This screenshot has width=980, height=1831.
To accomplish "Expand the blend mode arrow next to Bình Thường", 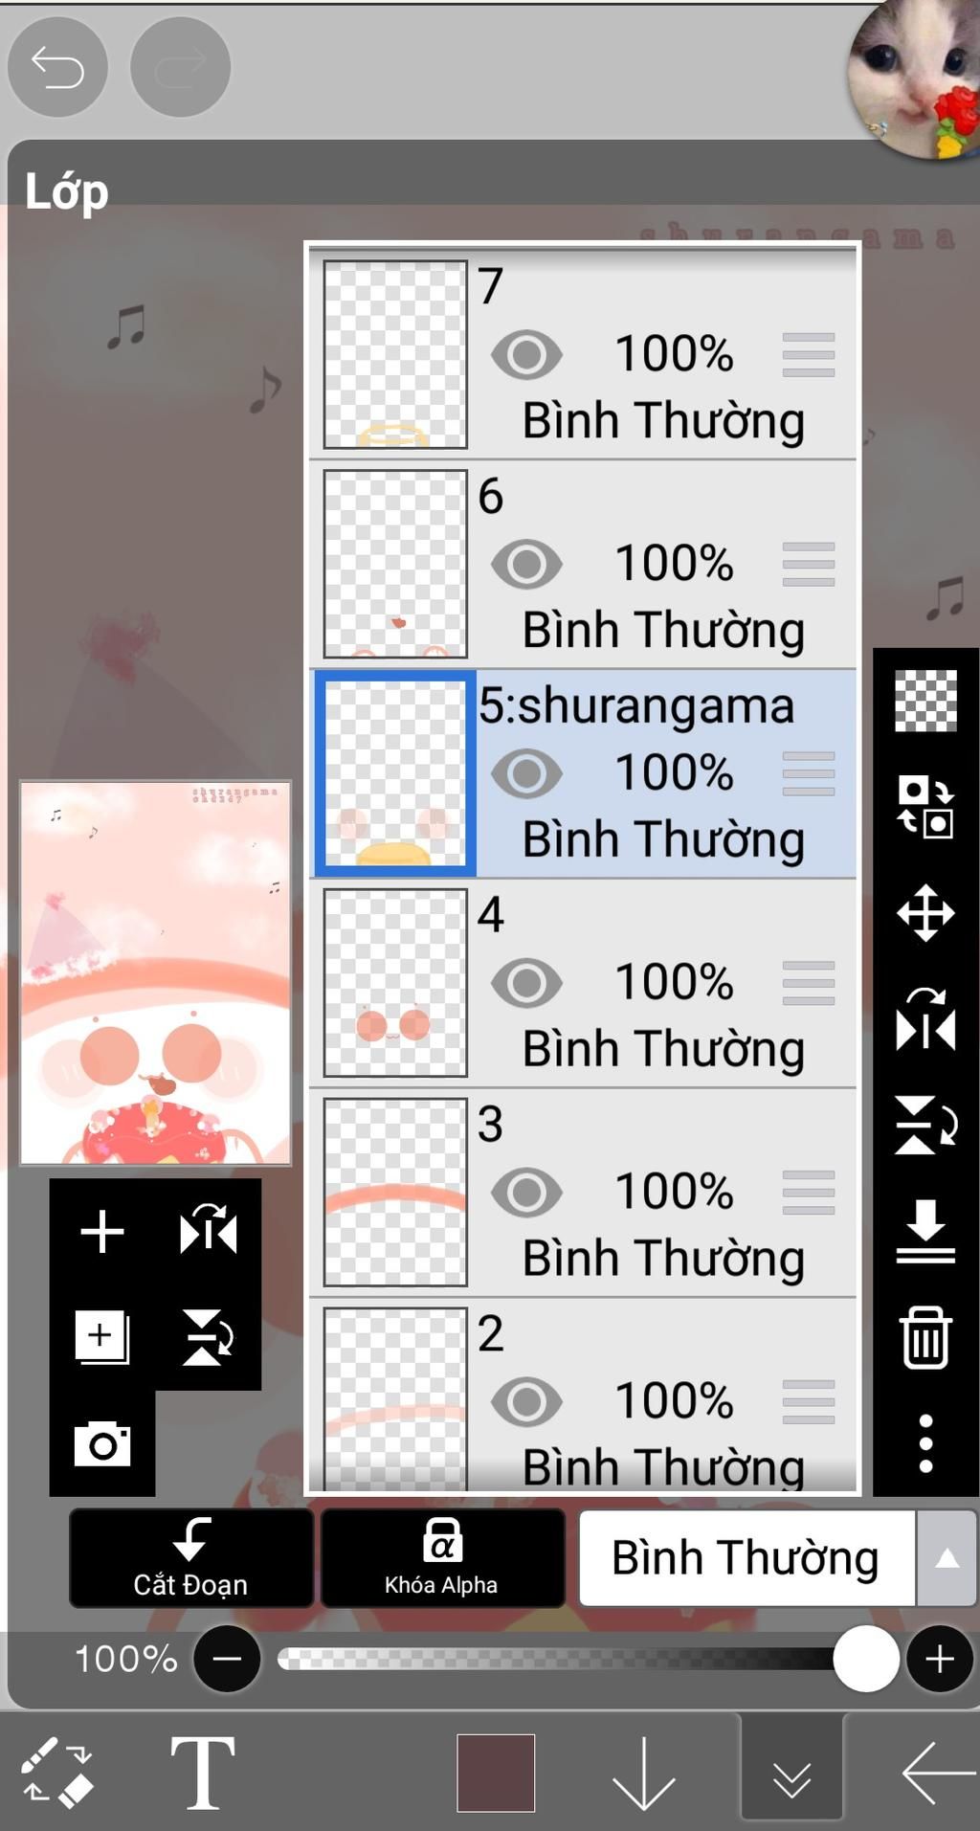I will click(947, 1558).
